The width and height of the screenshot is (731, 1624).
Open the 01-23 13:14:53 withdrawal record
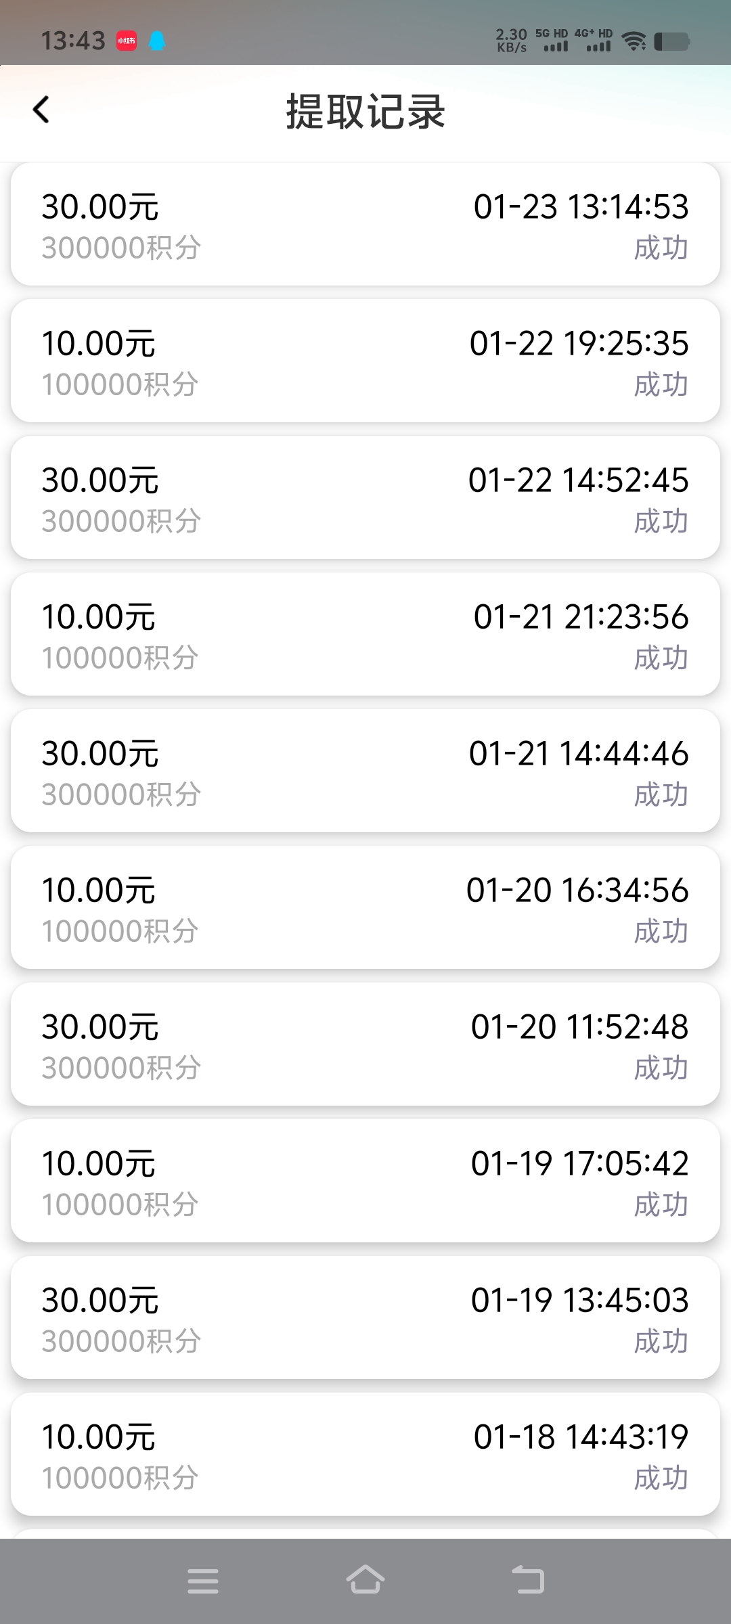click(x=365, y=225)
